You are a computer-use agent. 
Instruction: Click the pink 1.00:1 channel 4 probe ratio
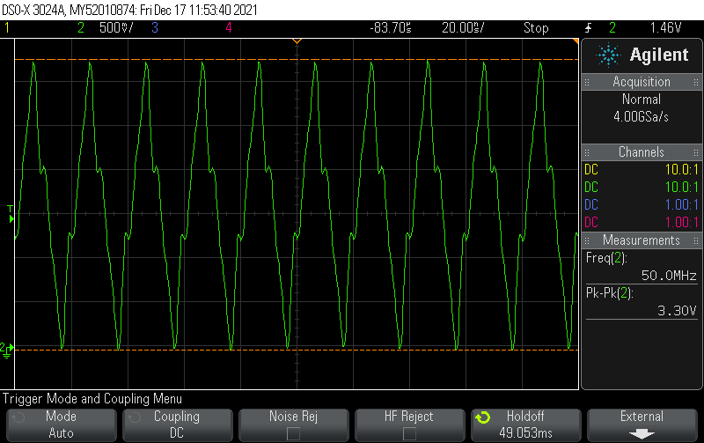click(681, 222)
